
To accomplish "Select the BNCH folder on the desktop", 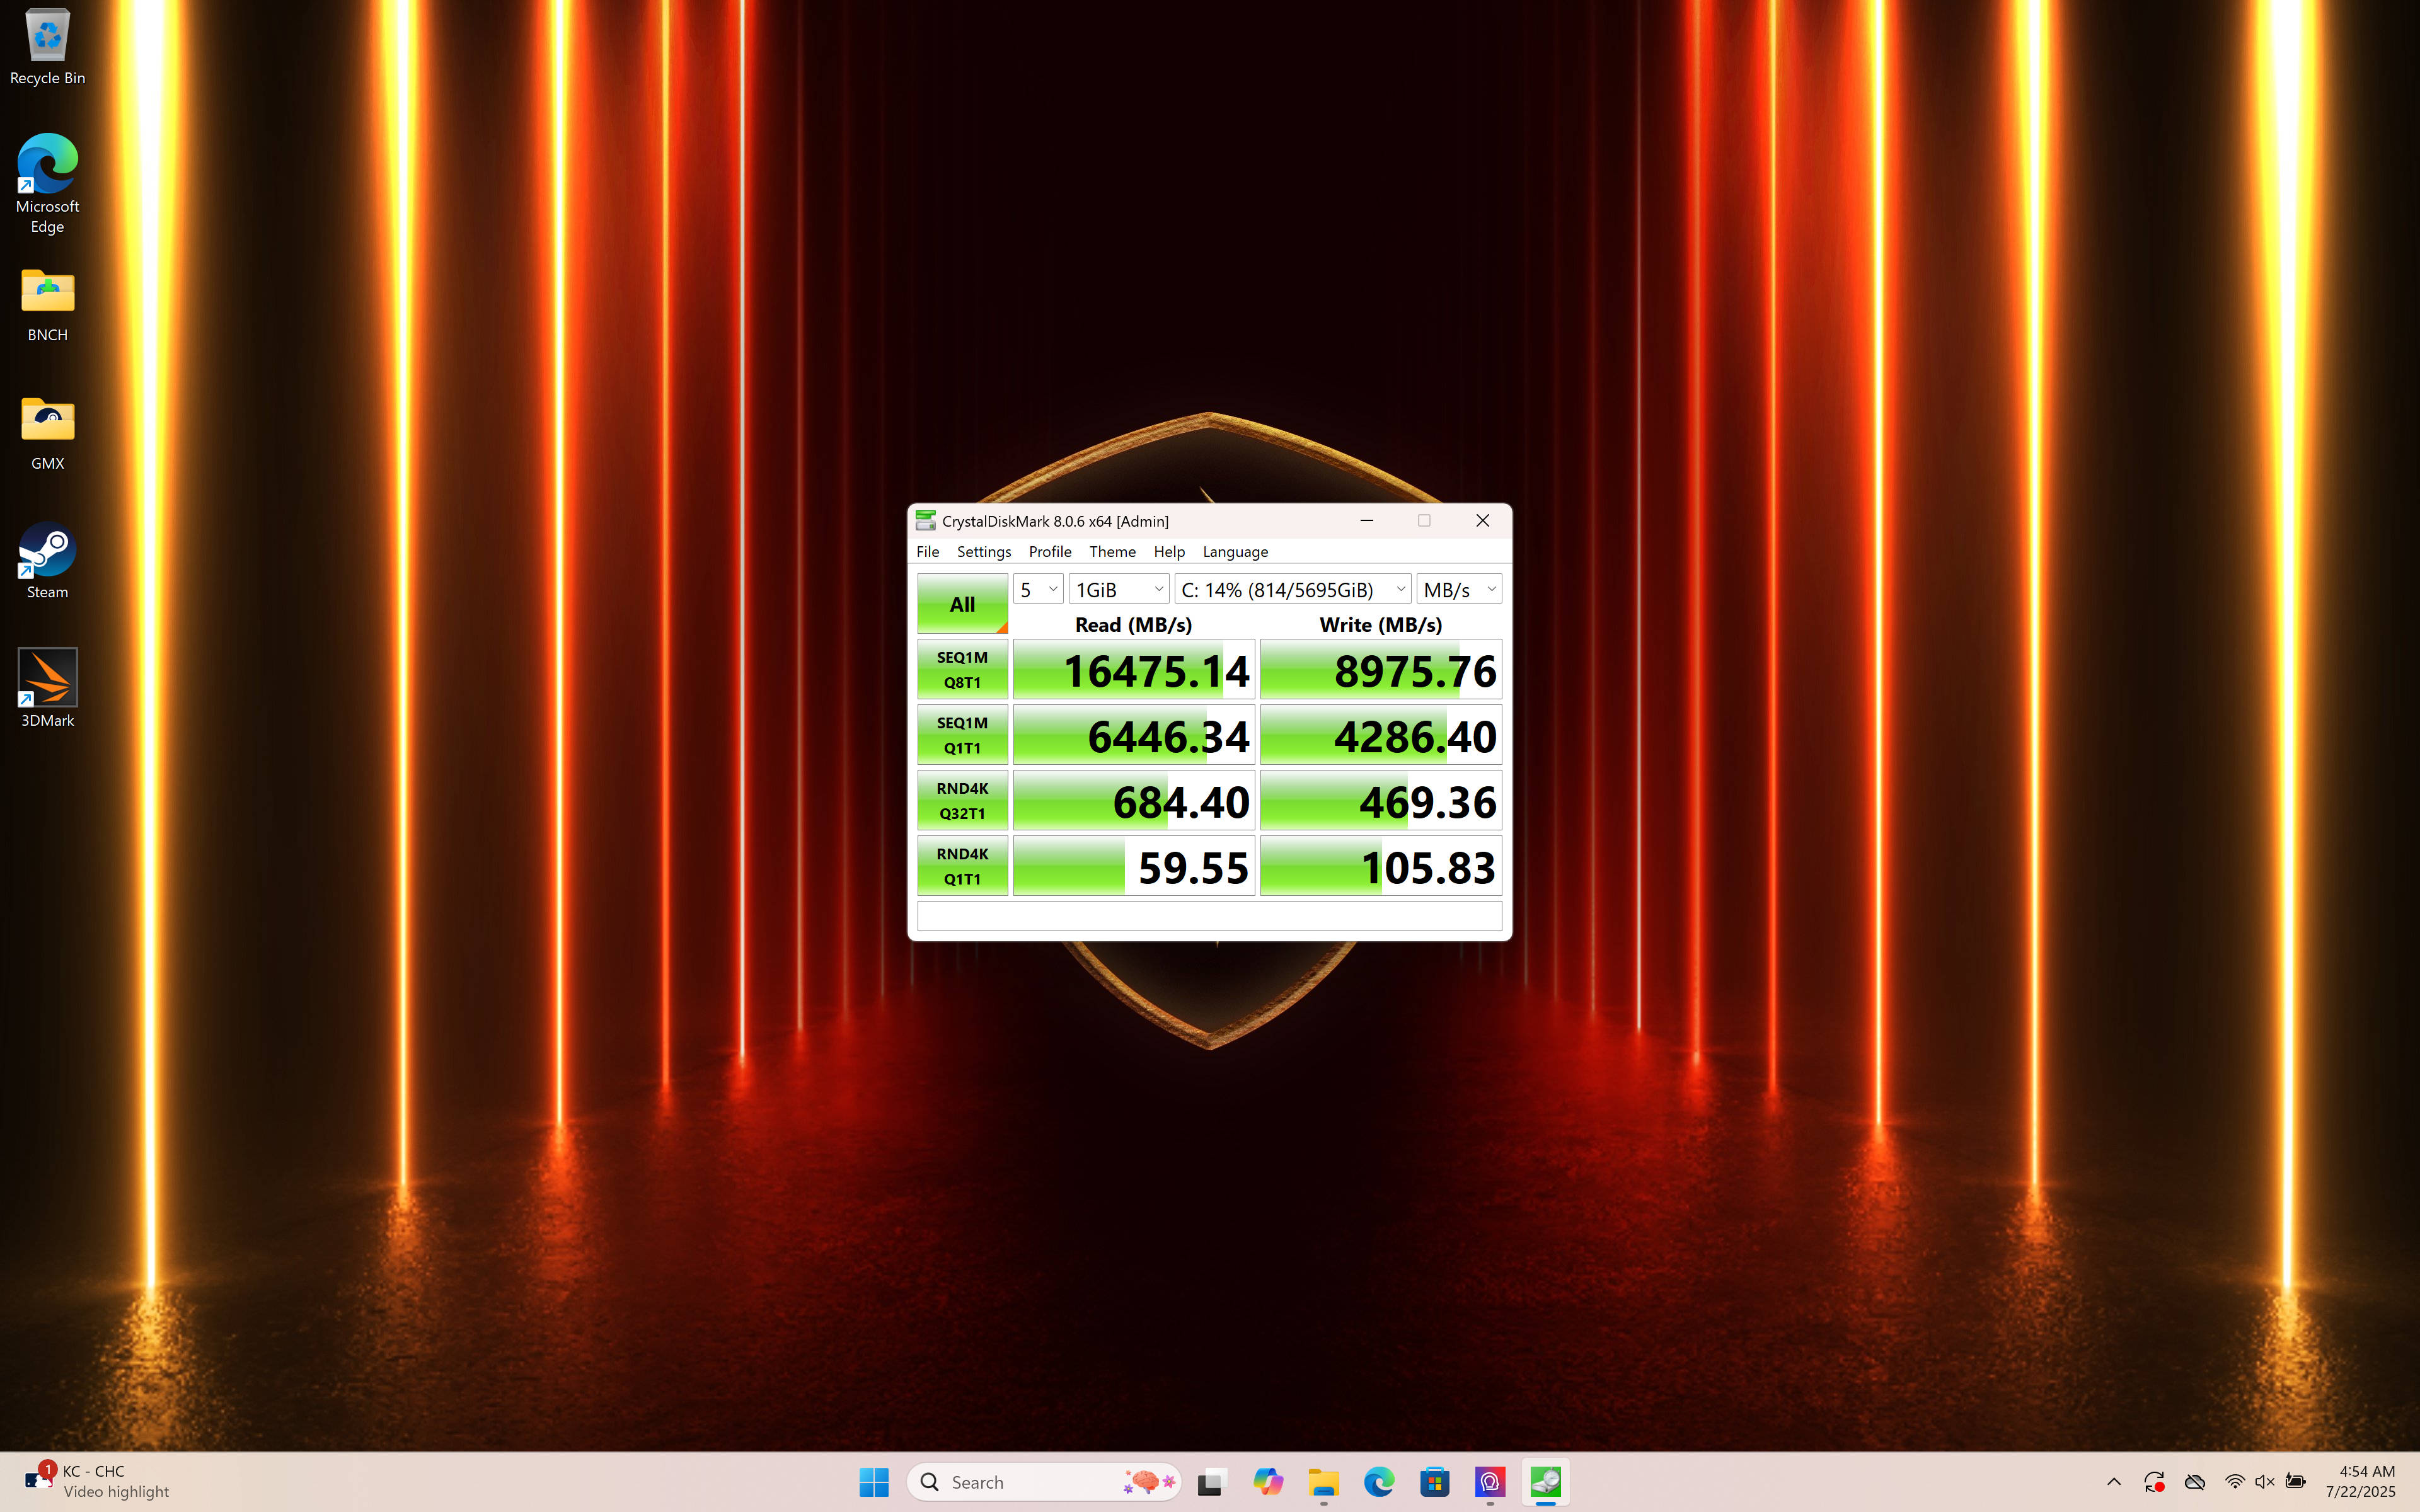I will coord(47,305).
